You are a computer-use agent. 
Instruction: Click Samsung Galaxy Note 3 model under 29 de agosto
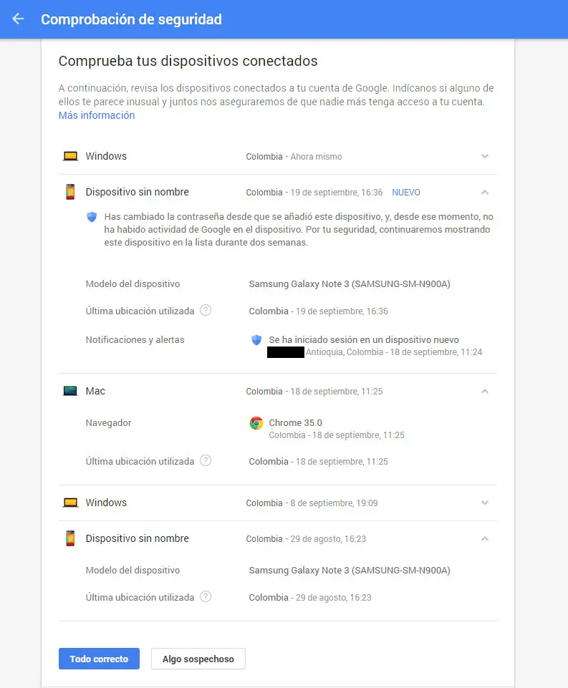[350, 571]
